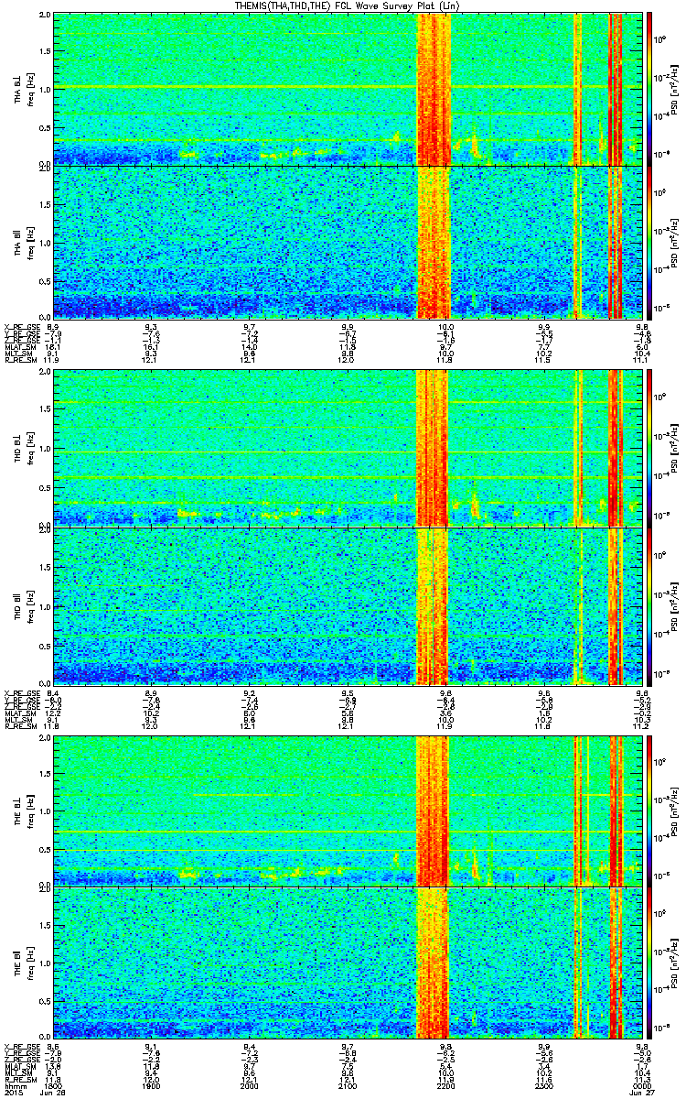Click the THA B∥ panel color bar
This screenshot has height=1099, width=686.
(650, 242)
